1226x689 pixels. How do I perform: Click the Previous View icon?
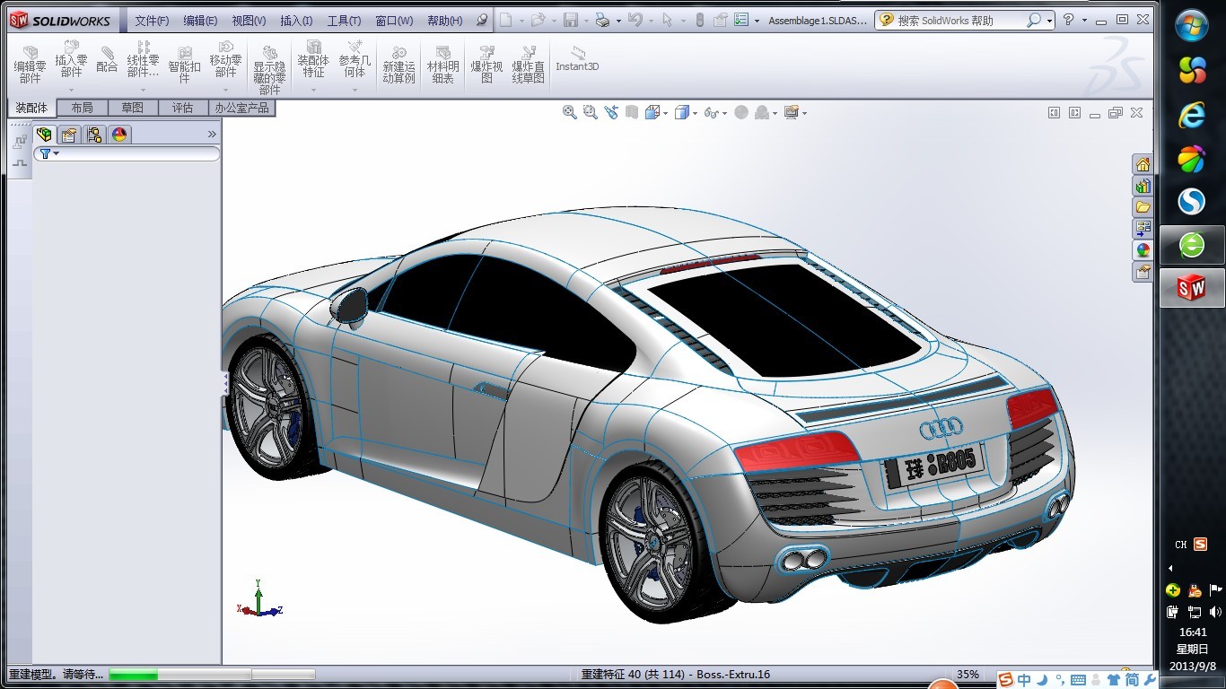click(611, 112)
